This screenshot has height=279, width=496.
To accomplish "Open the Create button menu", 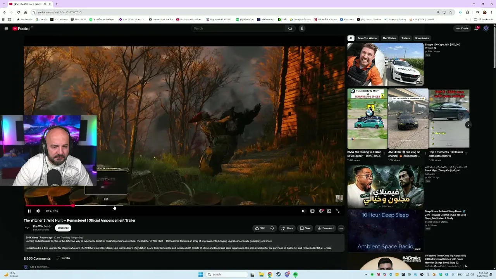I will click(x=462, y=28).
